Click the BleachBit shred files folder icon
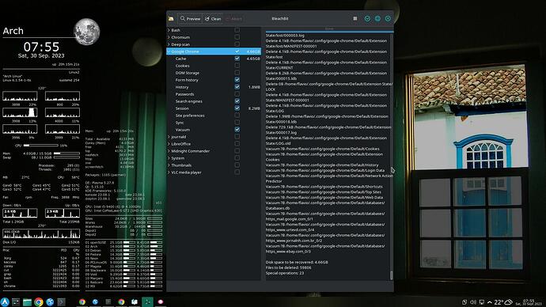 (x=171, y=19)
